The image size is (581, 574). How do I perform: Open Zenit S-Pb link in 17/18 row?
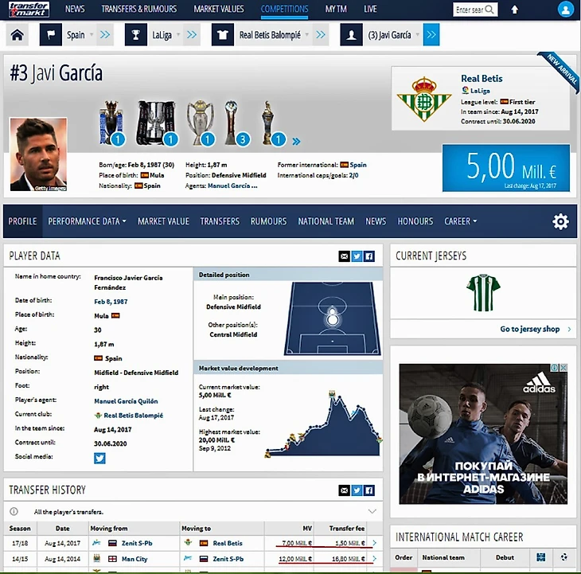coord(137,543)
